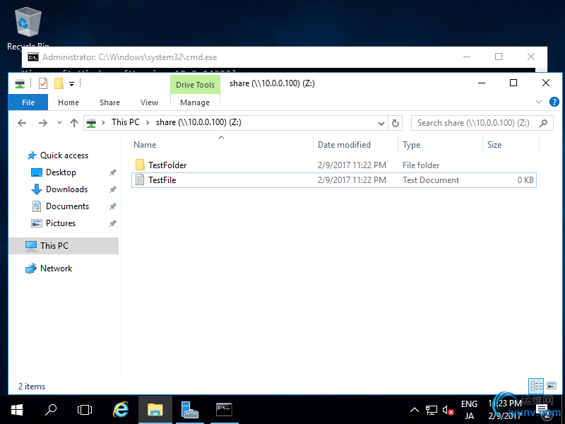
Task: Launch Internet Explorer from taskbar
Action: pos(121,410)
